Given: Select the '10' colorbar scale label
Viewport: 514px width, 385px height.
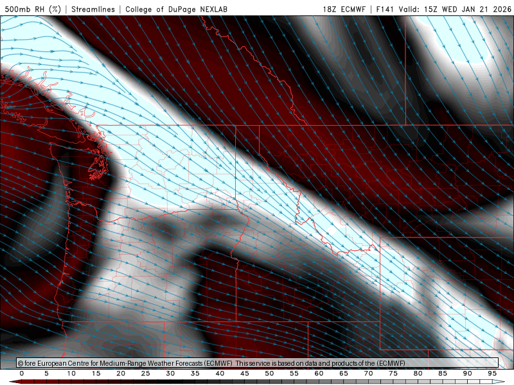Looking at the screenshot, I should [x=71, y=373].
